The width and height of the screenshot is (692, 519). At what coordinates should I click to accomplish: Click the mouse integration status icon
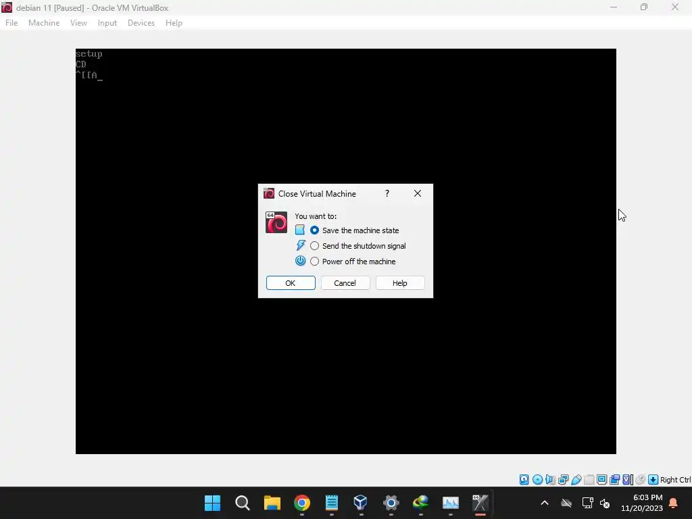coord(641,480)
